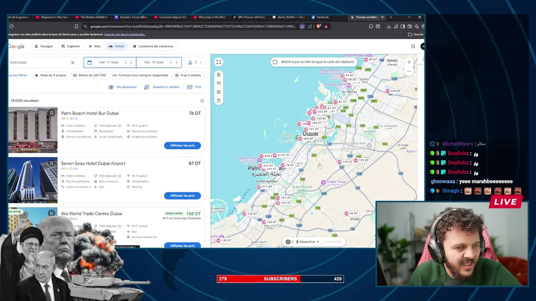The height and width of the screenshot is (301, 536).
Task: Save Seven Seas Hotel with bookmark icon
Action: tap(52, 163)
